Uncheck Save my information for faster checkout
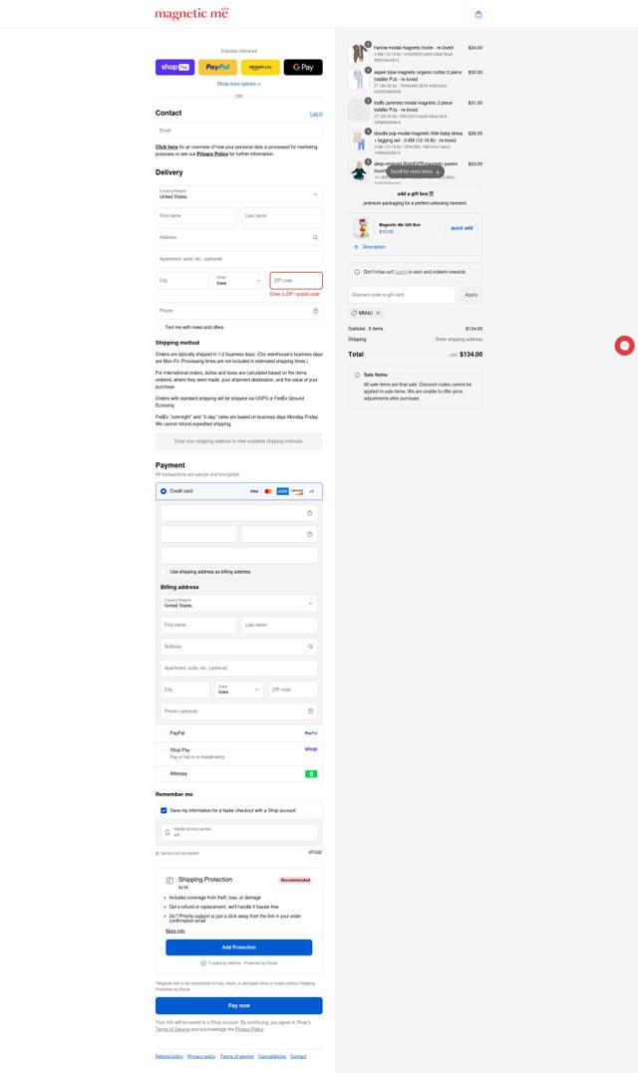 click(x=163, y=810)
